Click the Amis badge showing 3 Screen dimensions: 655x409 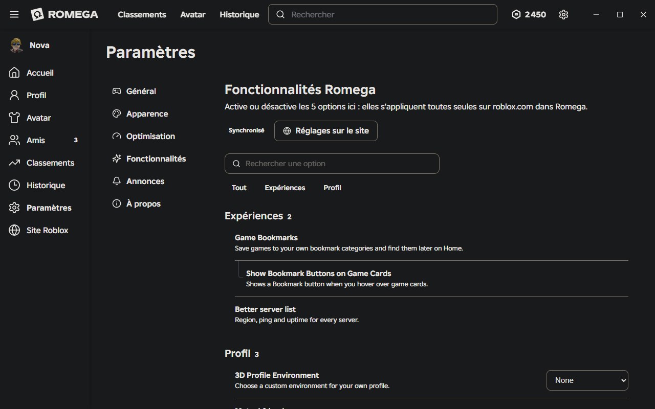76,140
